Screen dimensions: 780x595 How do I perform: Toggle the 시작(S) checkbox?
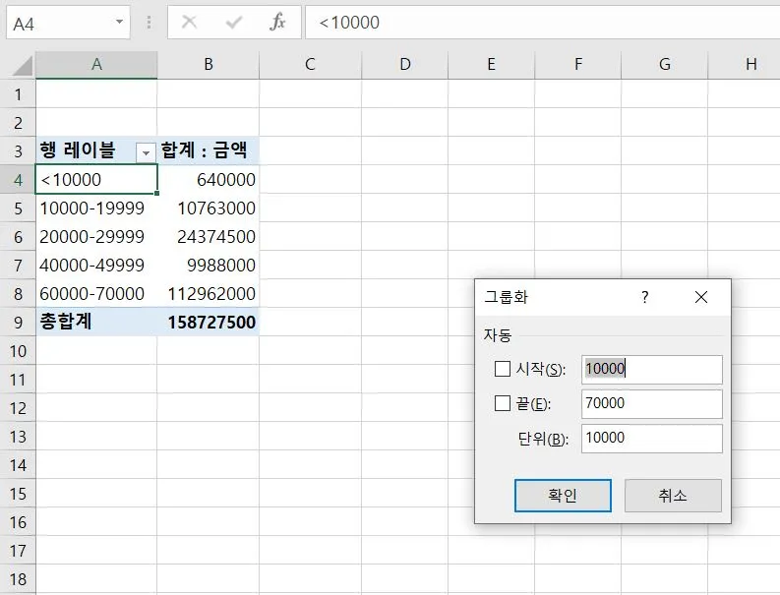point(503,369)
